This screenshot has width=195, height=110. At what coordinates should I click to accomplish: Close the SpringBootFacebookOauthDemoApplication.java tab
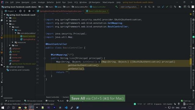(83, 11)
